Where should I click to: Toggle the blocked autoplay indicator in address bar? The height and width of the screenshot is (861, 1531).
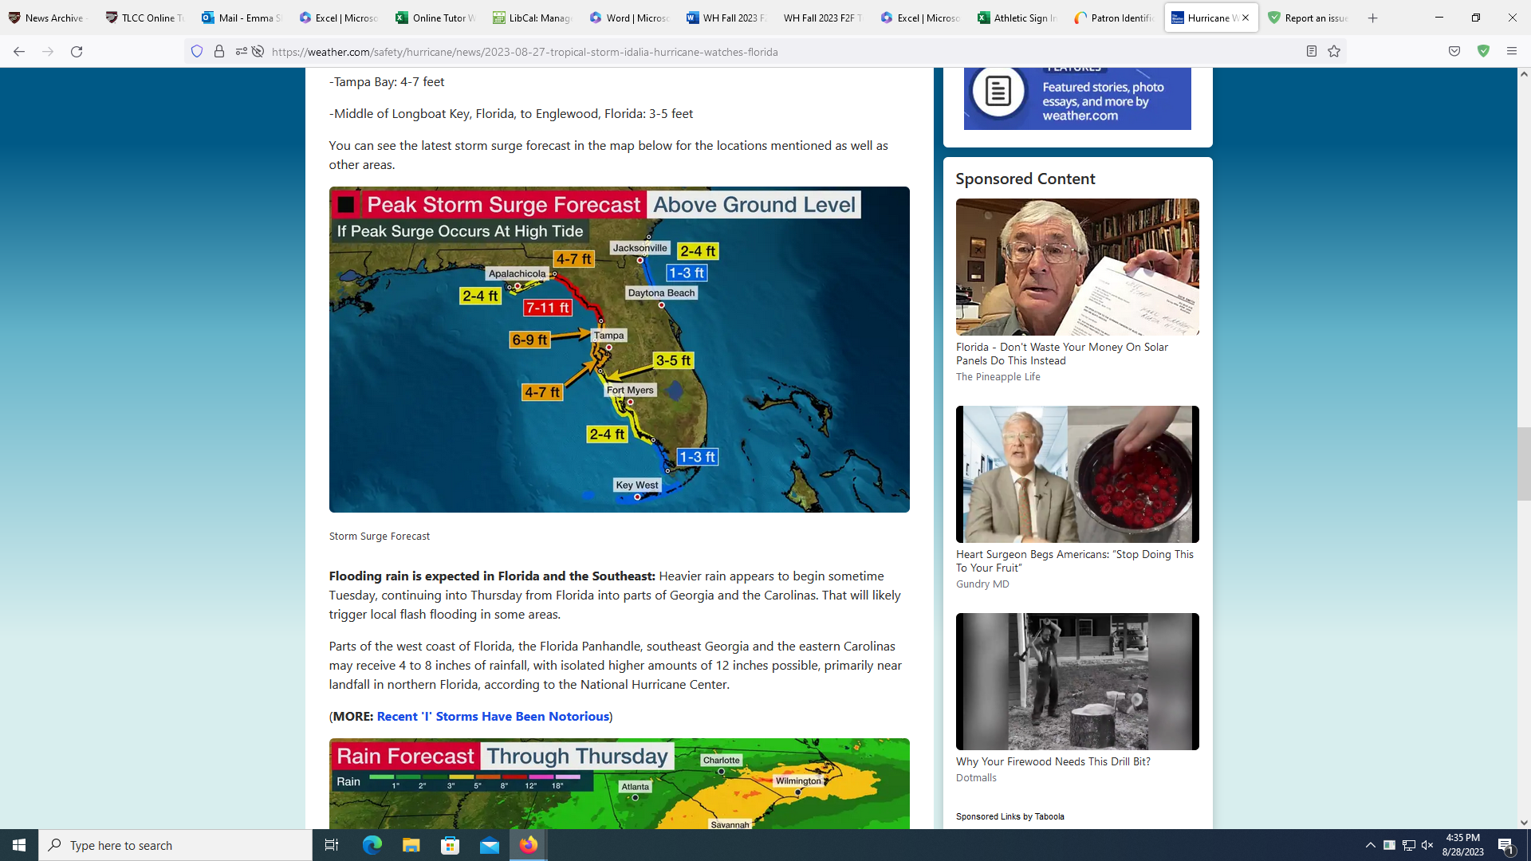point(258,51)
